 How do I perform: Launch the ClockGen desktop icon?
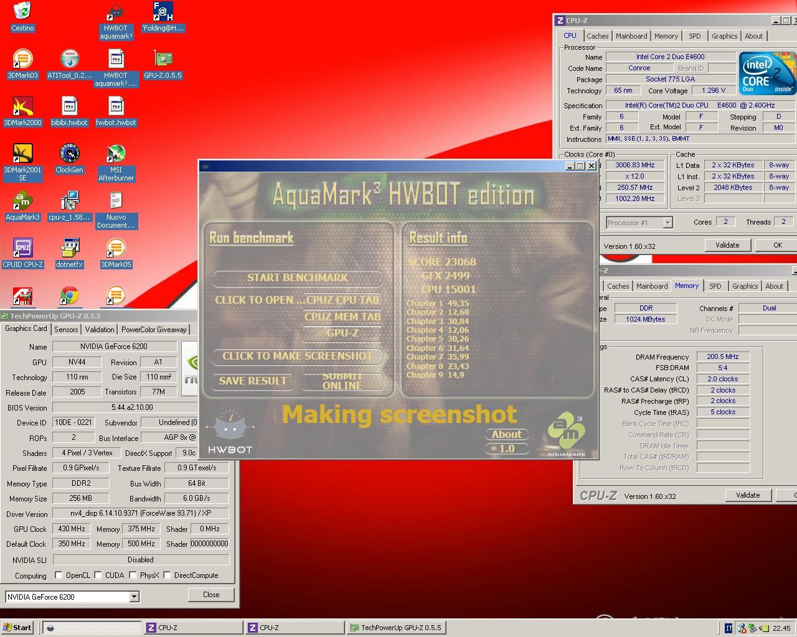[69, 158]
